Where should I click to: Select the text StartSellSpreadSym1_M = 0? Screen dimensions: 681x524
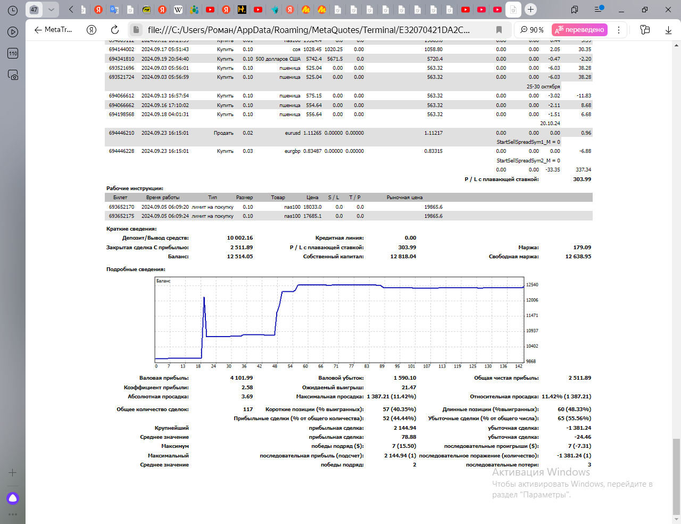pos(528,142)
